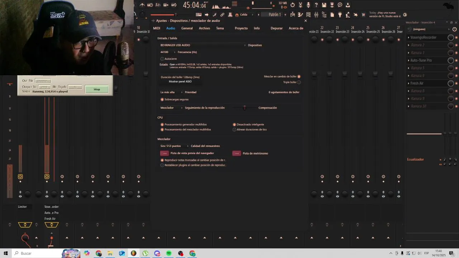
Task: Open the La más alta Prioridad dropdown
Action: [171, 92]
